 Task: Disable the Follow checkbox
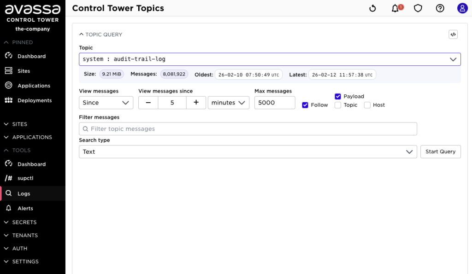point(305,105)
